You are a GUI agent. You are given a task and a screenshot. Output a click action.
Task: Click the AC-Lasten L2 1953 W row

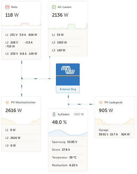click(68, 42)
